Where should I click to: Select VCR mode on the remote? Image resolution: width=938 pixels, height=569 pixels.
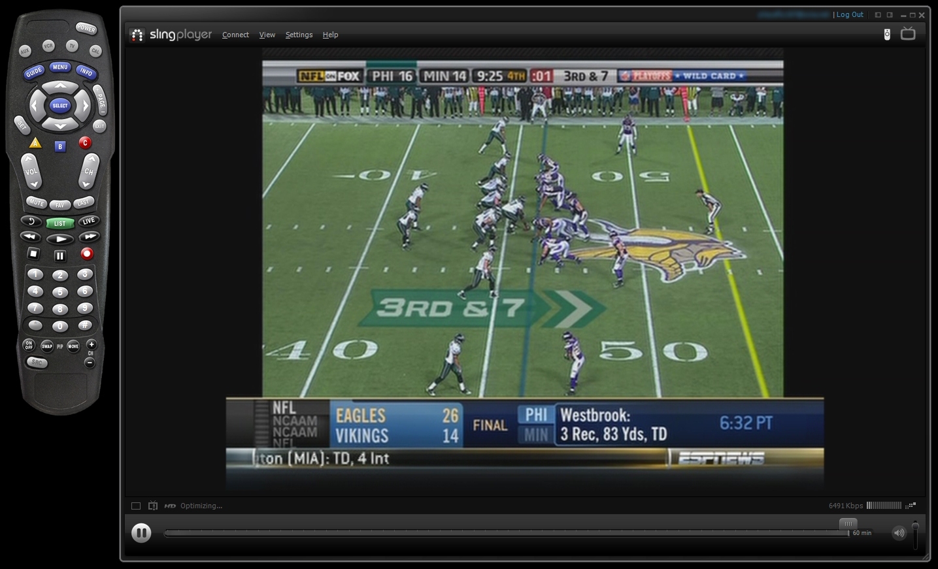coord(48,46)
